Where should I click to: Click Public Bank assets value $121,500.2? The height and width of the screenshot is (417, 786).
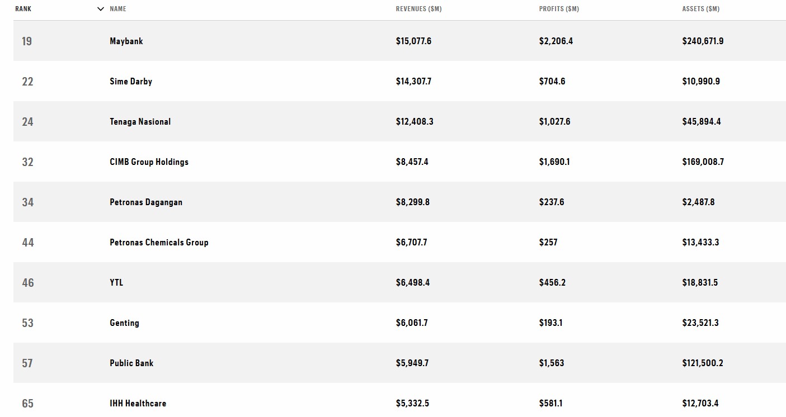pos(703,363)
